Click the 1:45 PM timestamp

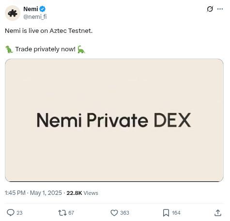point(15,193)
